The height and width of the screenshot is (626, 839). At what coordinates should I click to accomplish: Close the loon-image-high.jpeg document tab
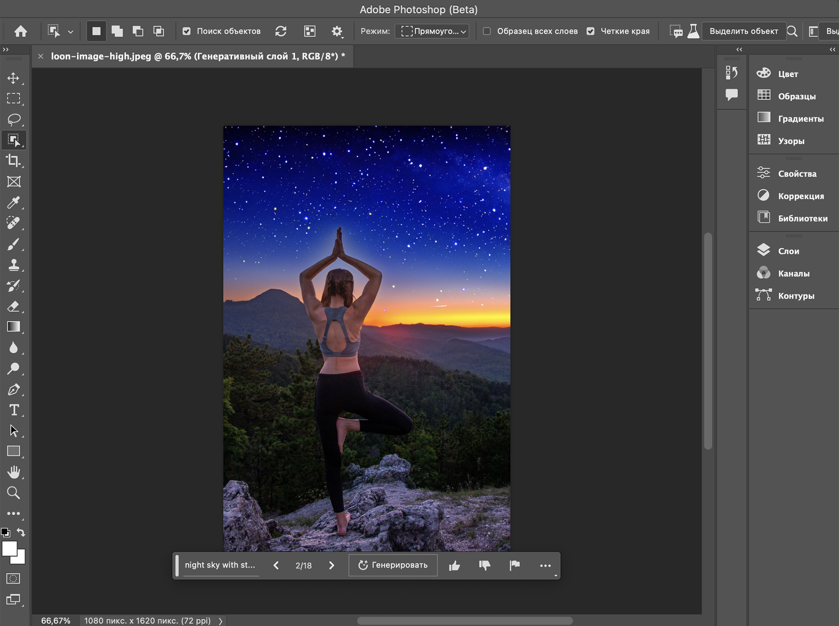point(41,56)
